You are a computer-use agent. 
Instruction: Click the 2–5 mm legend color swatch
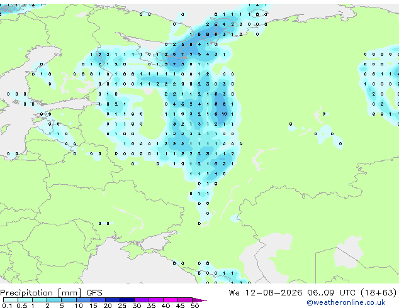(54, 300)
